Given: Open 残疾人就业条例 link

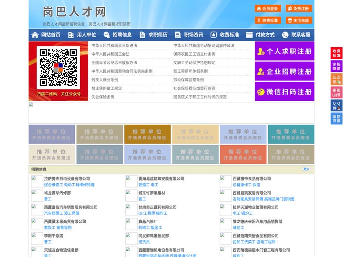Looking at the screenshot, I should point(105,80).
